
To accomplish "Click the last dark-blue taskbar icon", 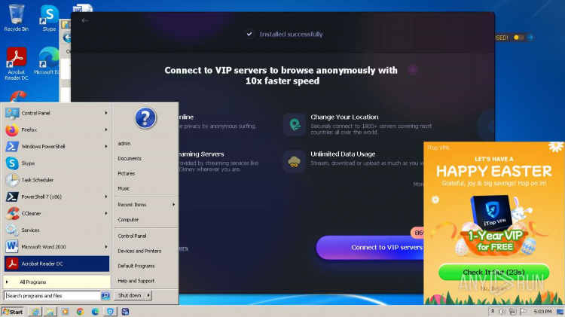I will [x=125, y=312].
